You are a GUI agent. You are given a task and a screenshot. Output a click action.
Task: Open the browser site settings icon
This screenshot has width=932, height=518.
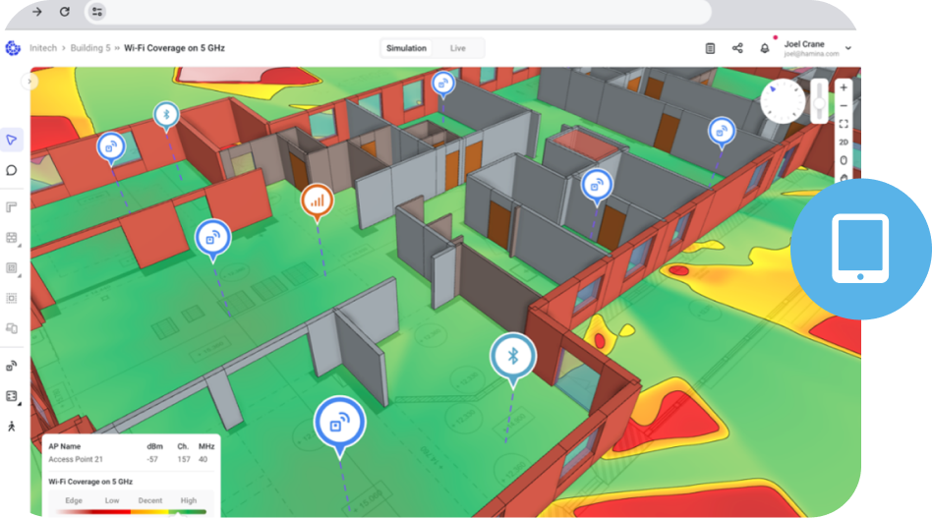coord(97,11)
